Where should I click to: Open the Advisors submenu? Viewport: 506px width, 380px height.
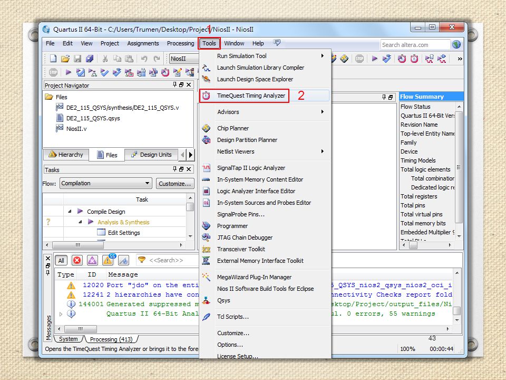coord(265,112)
